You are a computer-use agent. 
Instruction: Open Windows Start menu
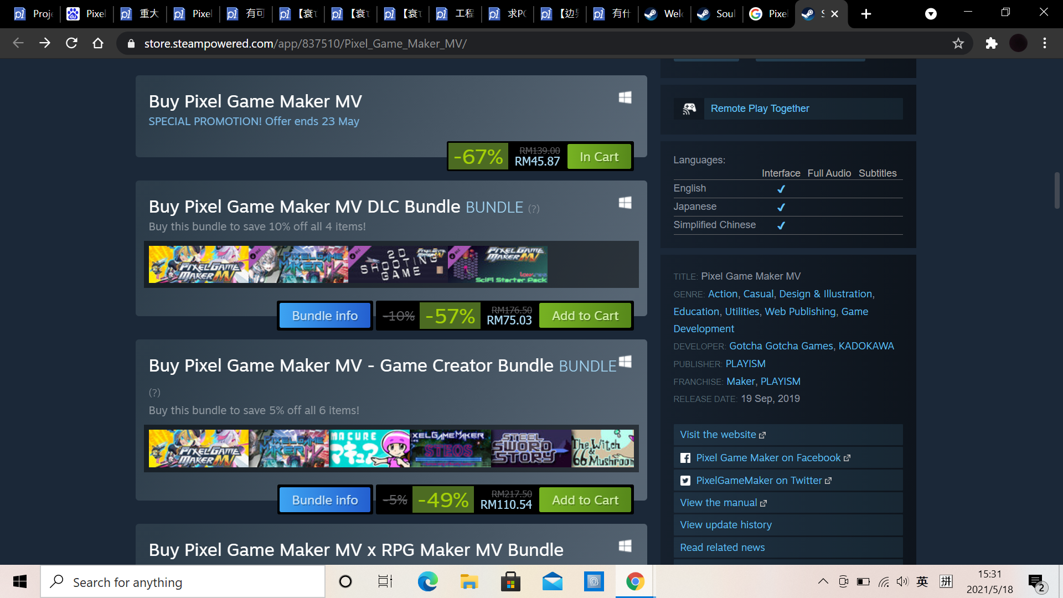(20, 581)
